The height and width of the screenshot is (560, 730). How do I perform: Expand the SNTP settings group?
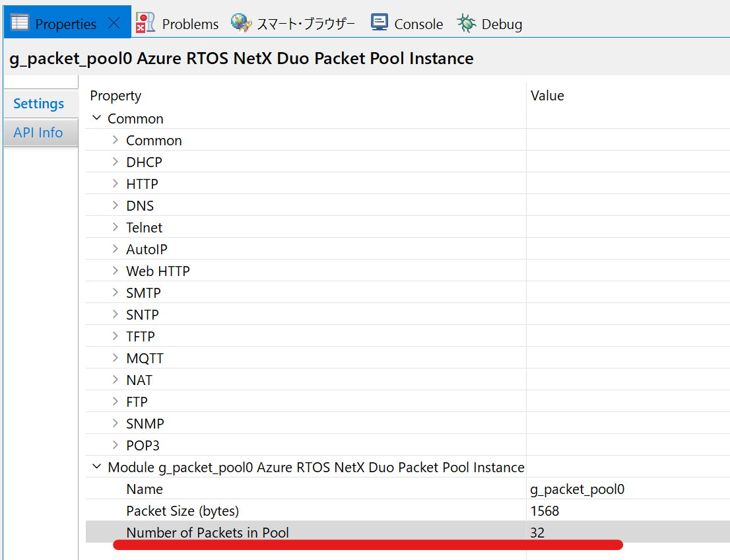(115, 314)
